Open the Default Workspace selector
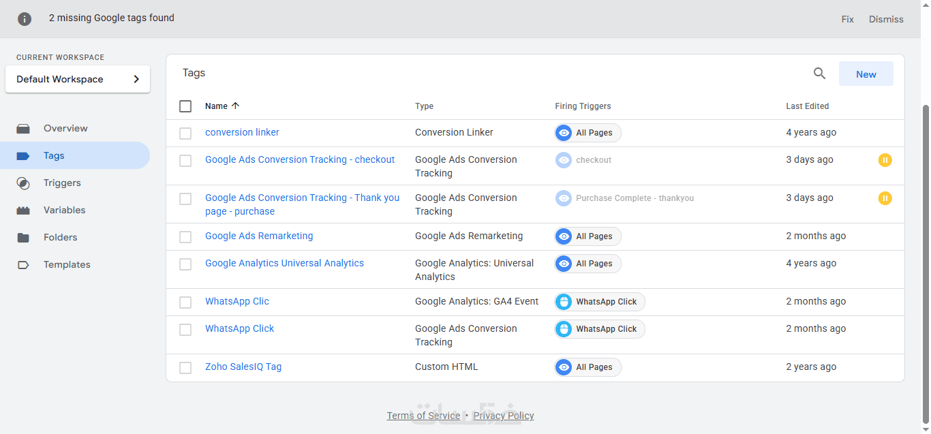The height and width of the screenshot is (434, 931). point(78,79)
